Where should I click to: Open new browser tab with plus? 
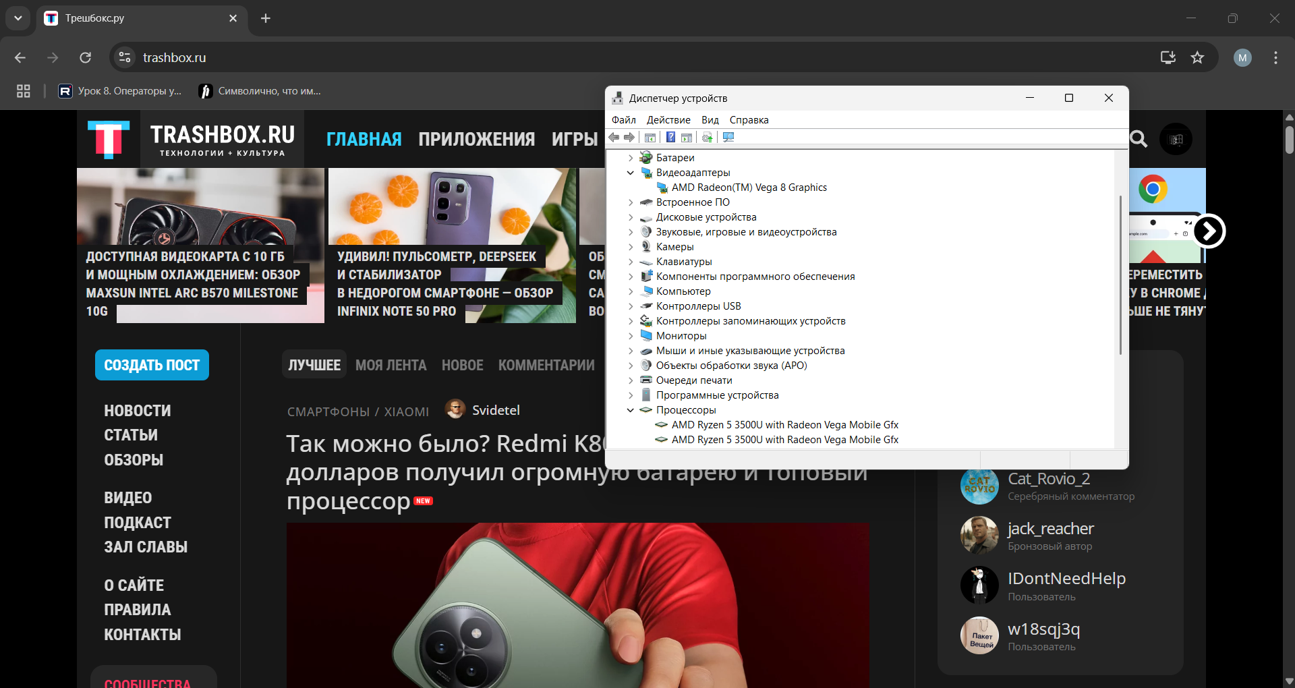(x=266, y=18)
